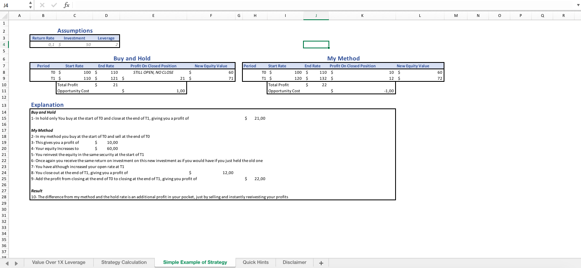The width and height of the screenshot is (581, 268).
Task: Click the Name Box showing J4
Action: point(12,5)
